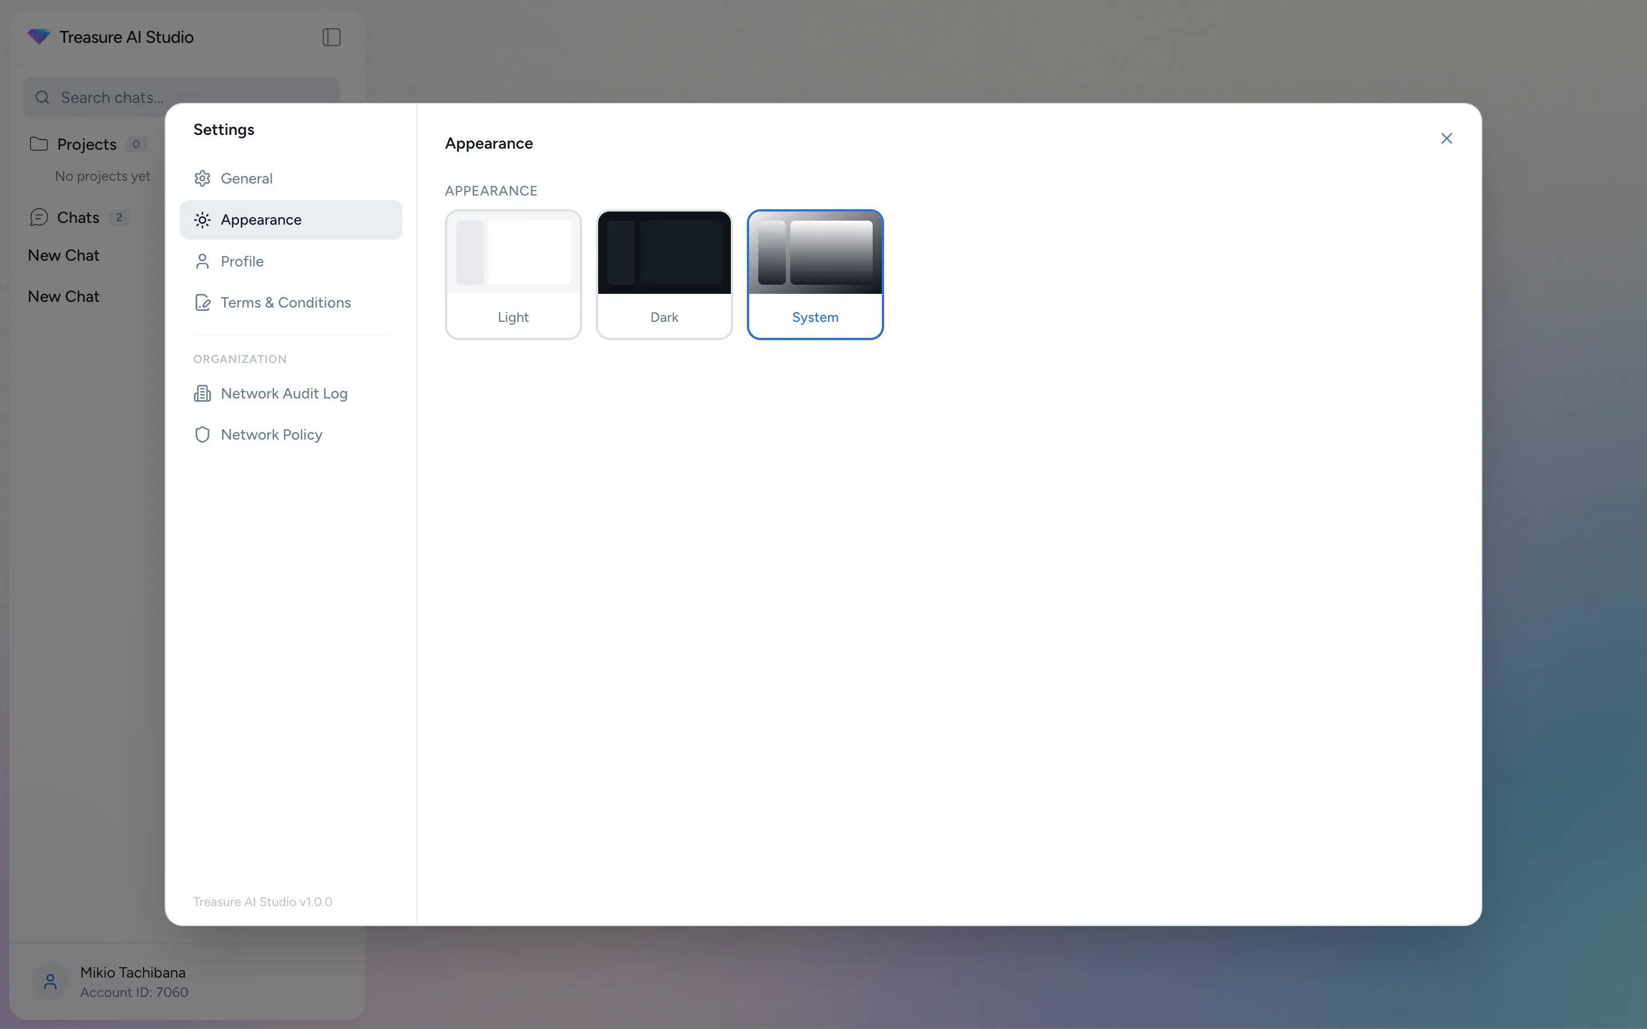Click the Settings heading
The width and height of the screenshot is (1647, 1029).
(x=224, y=129)
